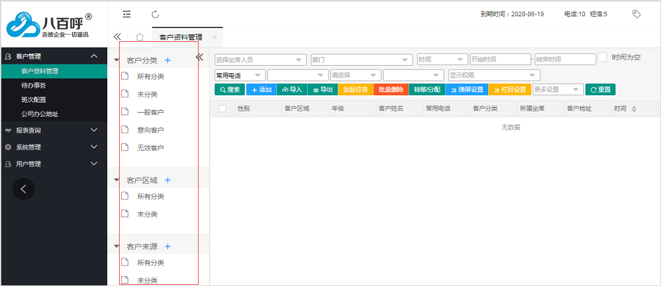
Task: Open the 更多设置 dropdown
Action: [558, 89]
